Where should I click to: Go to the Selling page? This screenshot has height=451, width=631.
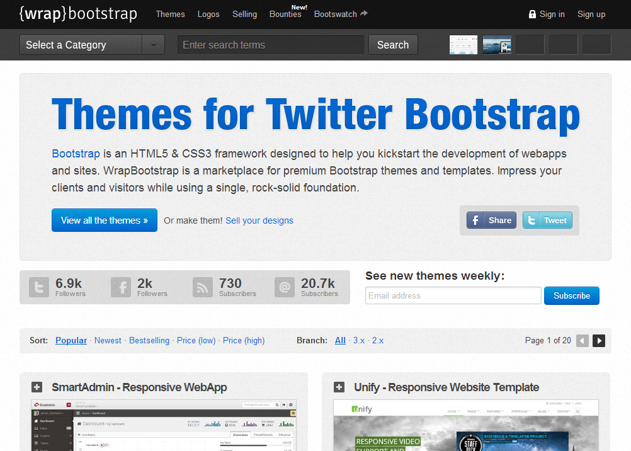pos(245,14)
